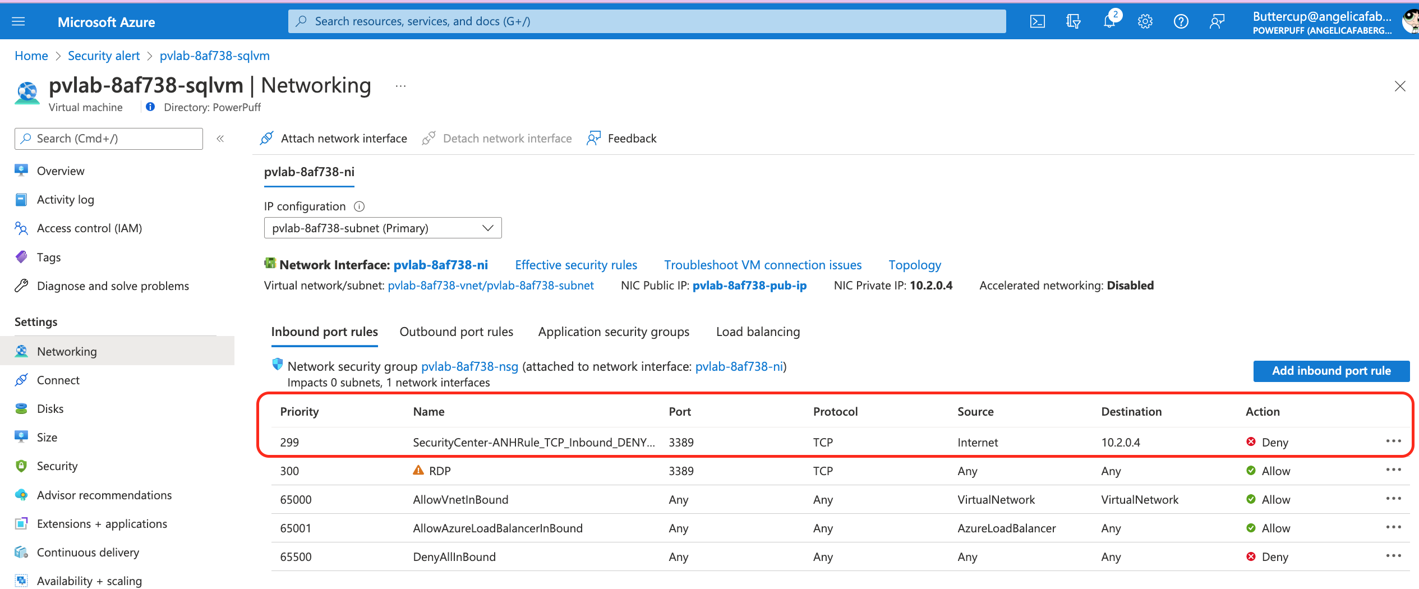Viewport: 1419px width, 589px height.
Task: Open more options for RDP rule
Action: click(x=1393, y=470)
